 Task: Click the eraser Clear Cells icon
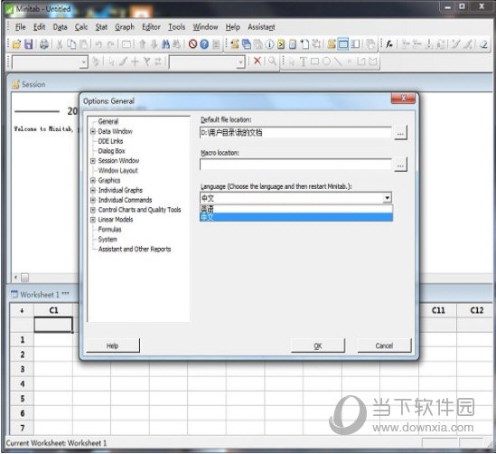point(483,44)
